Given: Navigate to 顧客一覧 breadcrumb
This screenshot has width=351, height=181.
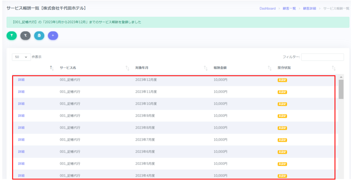Looking at the screenshot, I should (289, 9).
